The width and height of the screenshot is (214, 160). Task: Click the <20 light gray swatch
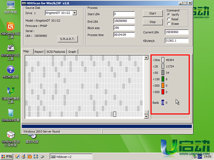(163, 66)
